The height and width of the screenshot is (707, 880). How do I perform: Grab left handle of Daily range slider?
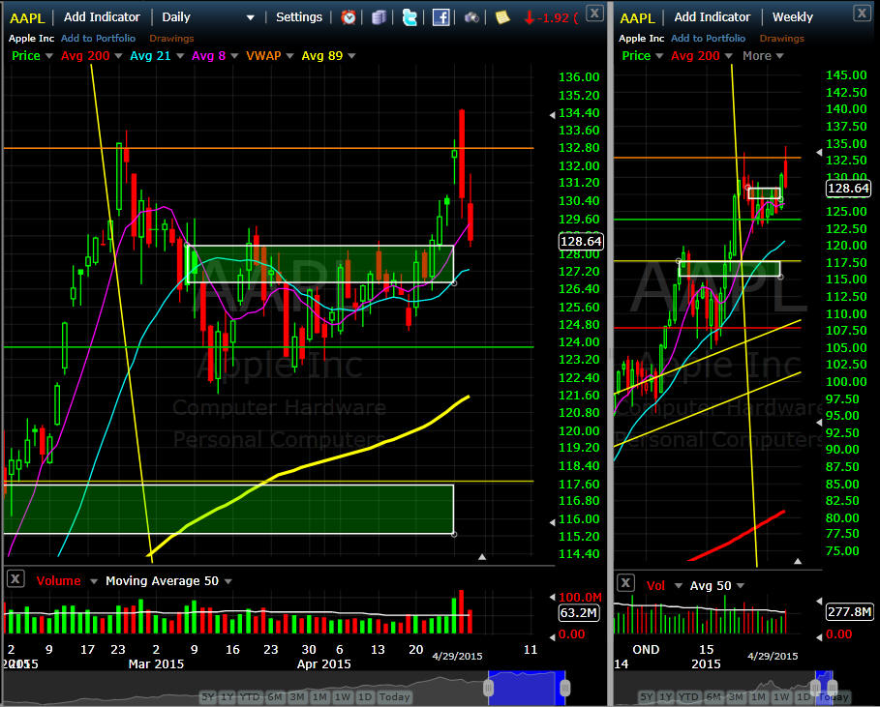click(488, 688)
